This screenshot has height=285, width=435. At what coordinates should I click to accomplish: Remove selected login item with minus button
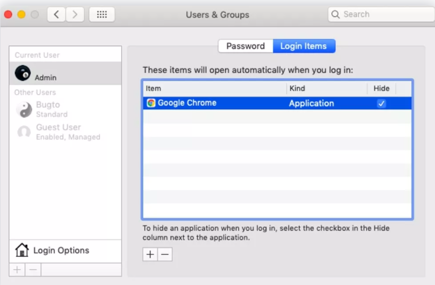(165, 255)
